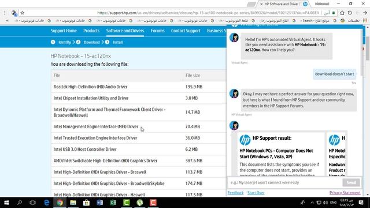Go to Support Home in the navigation
The height and width of the screenshot is (208, 370).
coord(64,31)
